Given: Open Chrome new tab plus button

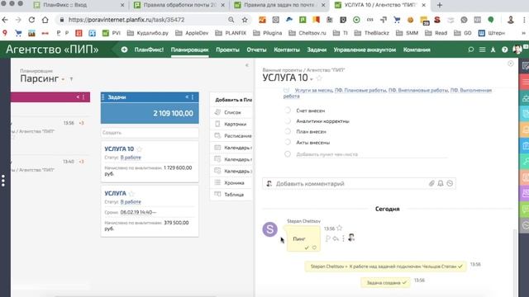Looking at the screenshot, I should pyautogui.click(x=440, y=5).
